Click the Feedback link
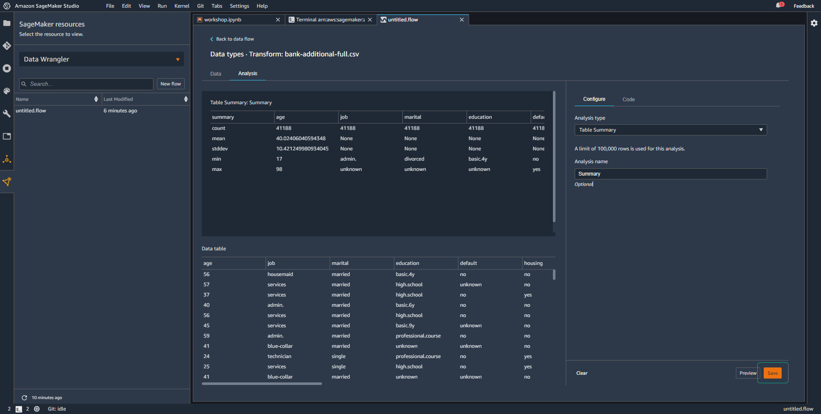This screenshot has width=821, height=414. [x=803, y=6]
